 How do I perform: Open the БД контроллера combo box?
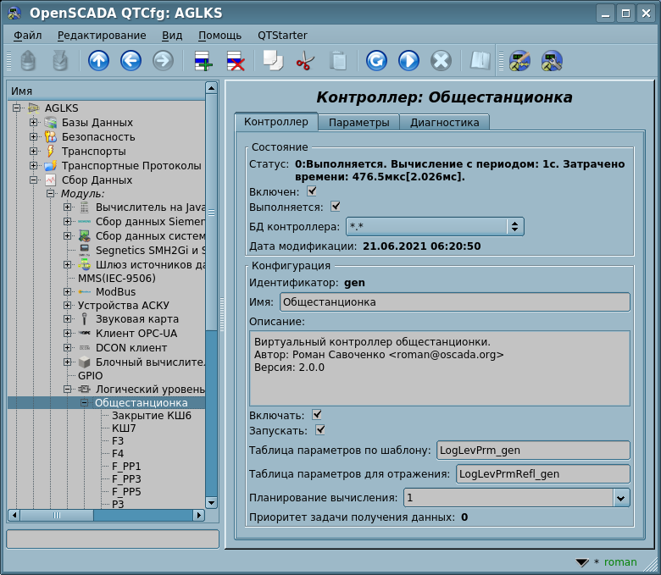[x=435, y=227]
